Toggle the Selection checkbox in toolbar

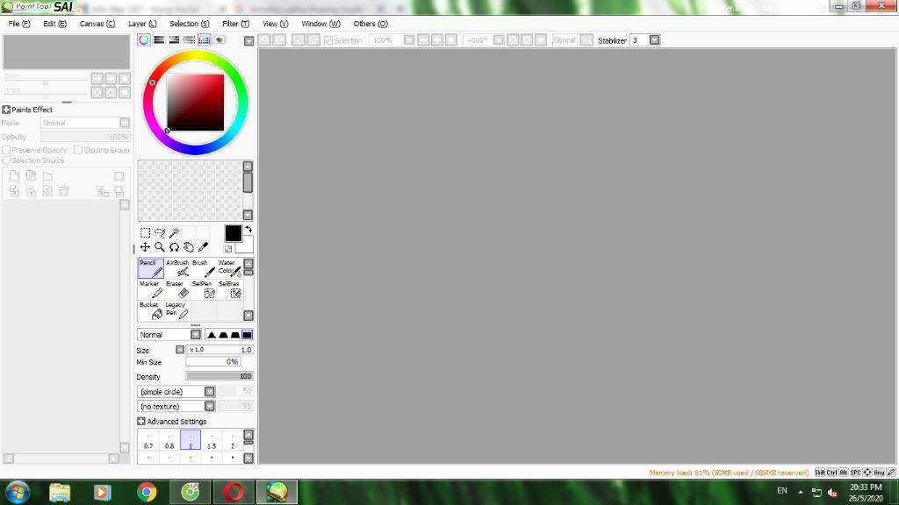[328, 40]
